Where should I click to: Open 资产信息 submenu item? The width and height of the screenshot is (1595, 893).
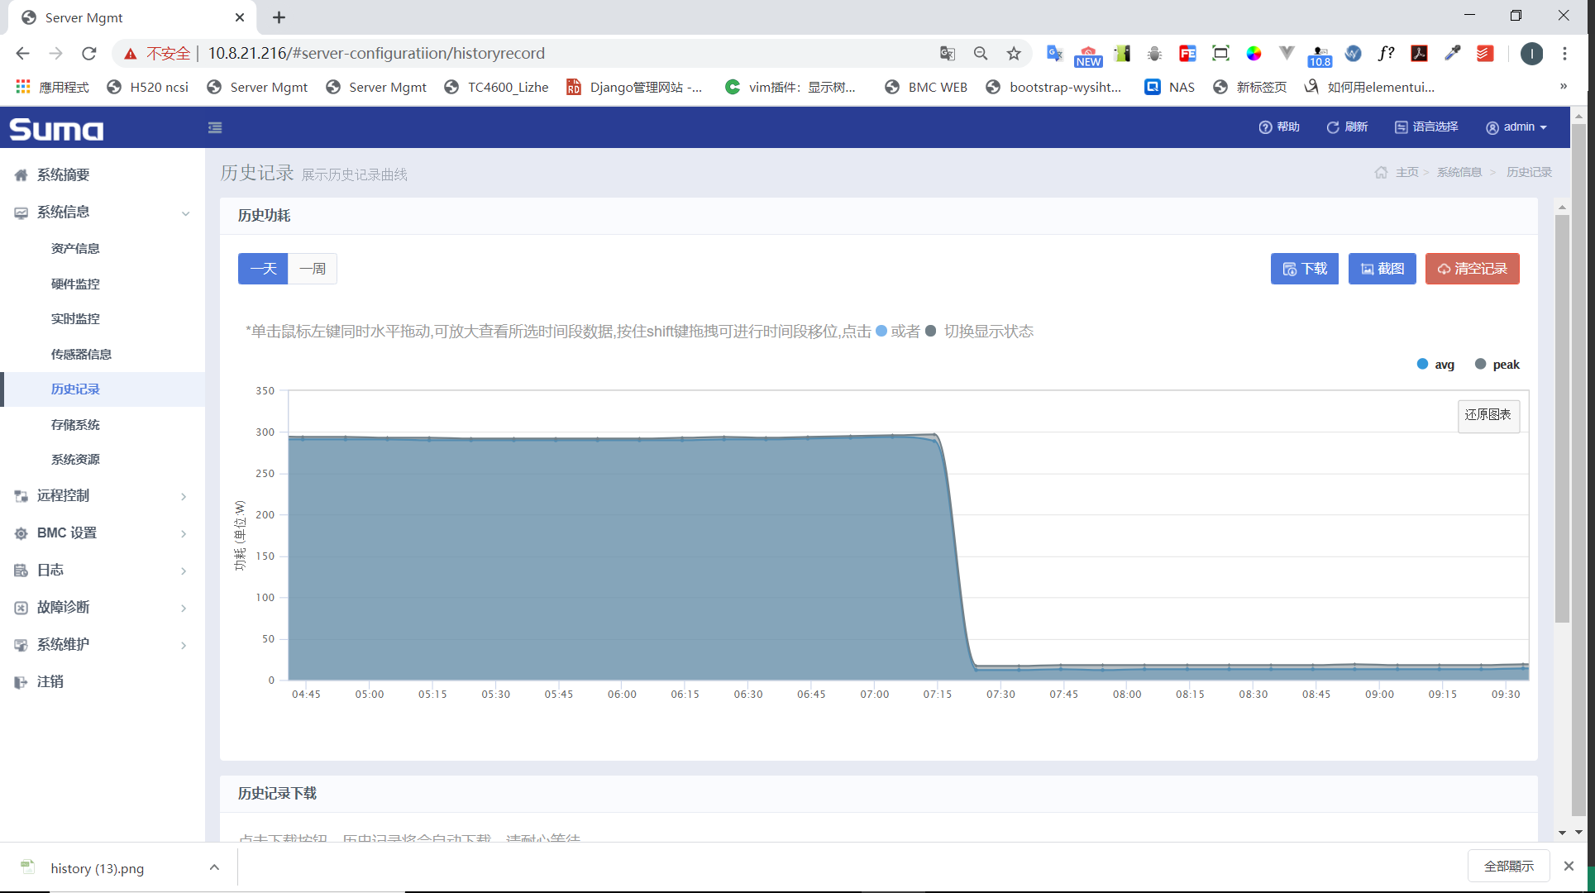75,248
